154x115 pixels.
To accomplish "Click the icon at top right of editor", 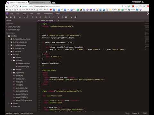I will coord(148,14).
